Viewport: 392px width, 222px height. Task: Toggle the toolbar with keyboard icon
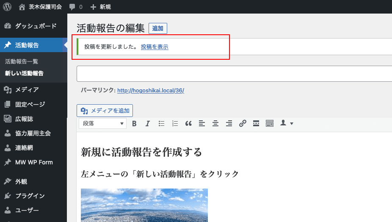270,124
